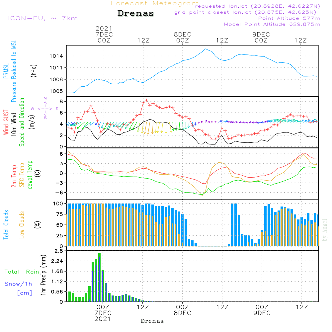Image resolution: width=332 pixels, height=332 pixels.
Task: Select the red Wind GUST label
Action: 6,122
